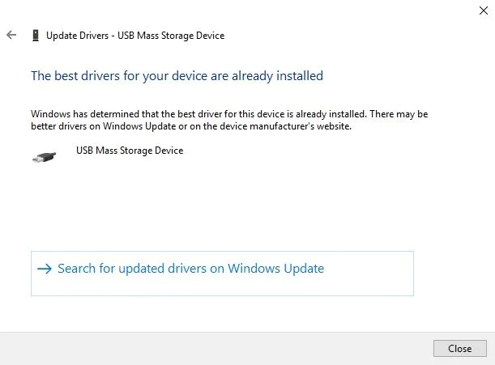Image resolution: width=495 pixels, height=365 pixels.
Task: Click the empty right side of the command link box
Action: click(373, 274)
